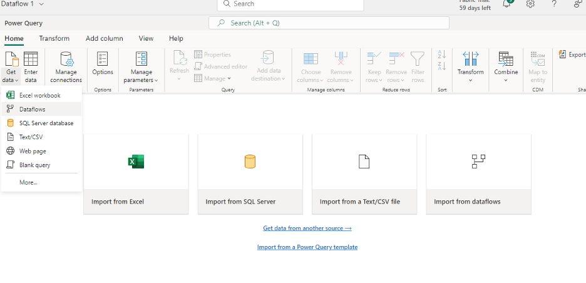
Task: Click the Excel icon in the import card
Action: click(136, 162)
